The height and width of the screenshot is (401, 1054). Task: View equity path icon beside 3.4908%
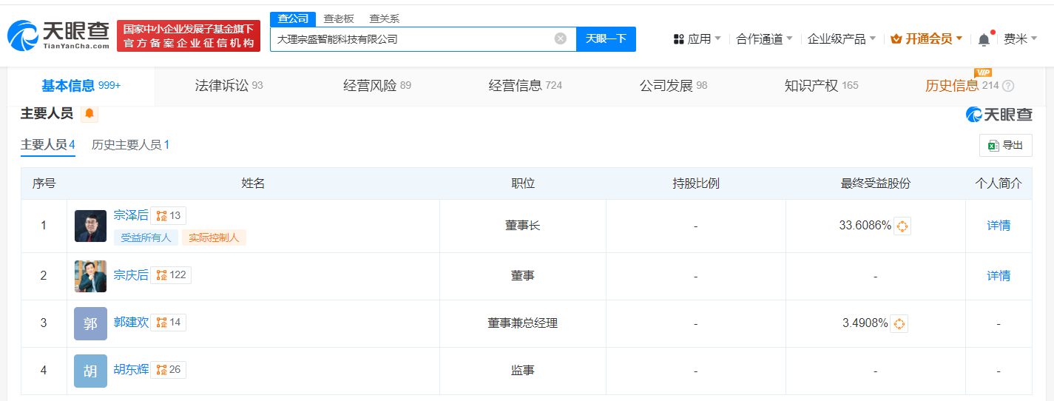(899, 323)
